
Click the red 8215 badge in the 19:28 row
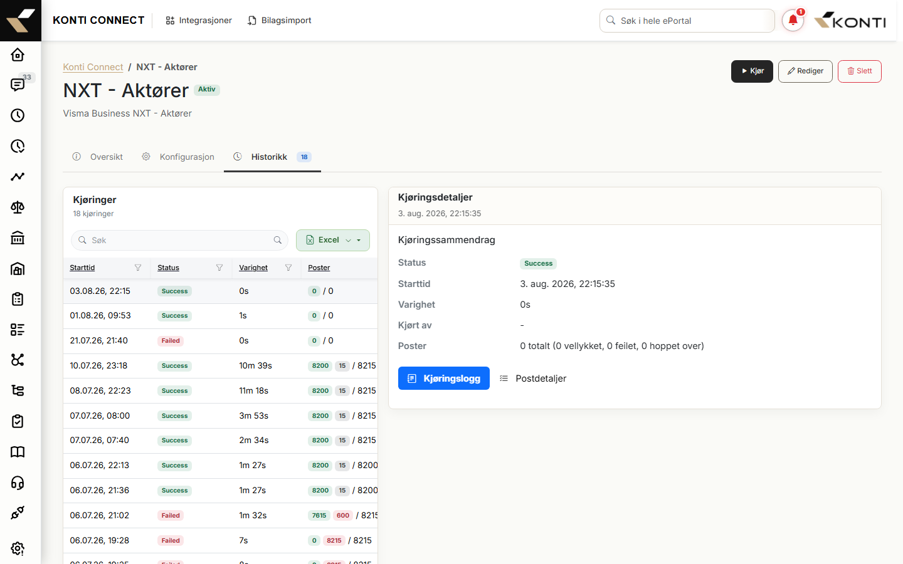click(334, 541)
